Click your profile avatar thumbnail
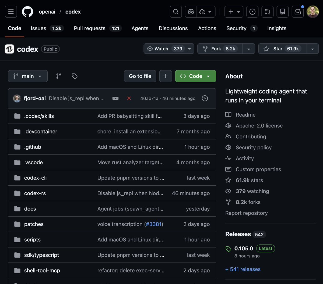The height and width of the screenshot is (284, 323). pyautogui.click(x=313, y=12)
